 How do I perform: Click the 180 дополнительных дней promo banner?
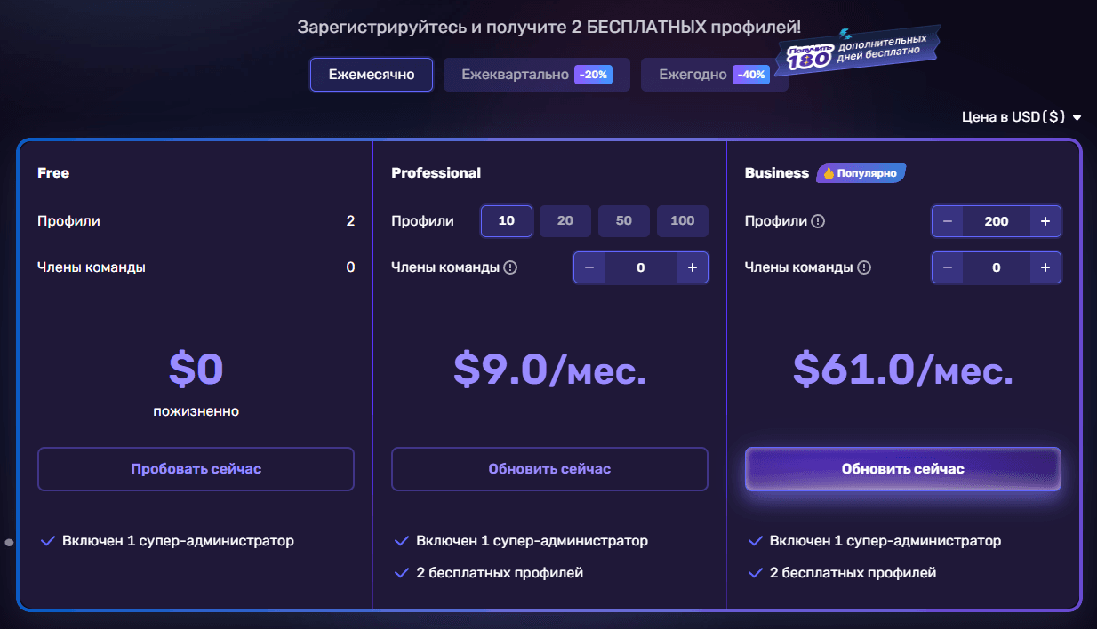pos(856,48)
